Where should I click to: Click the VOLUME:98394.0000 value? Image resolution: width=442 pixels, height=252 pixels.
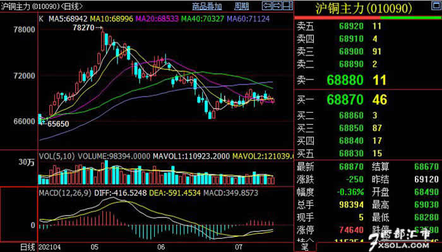point(114,156)
